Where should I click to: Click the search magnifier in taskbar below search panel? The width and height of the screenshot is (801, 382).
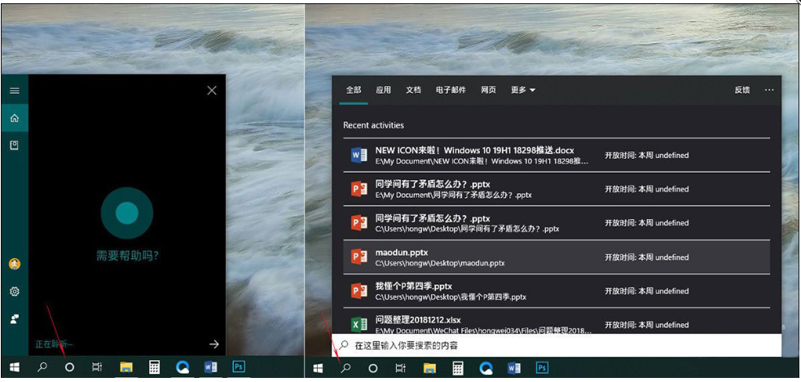(x=345, y=367)
